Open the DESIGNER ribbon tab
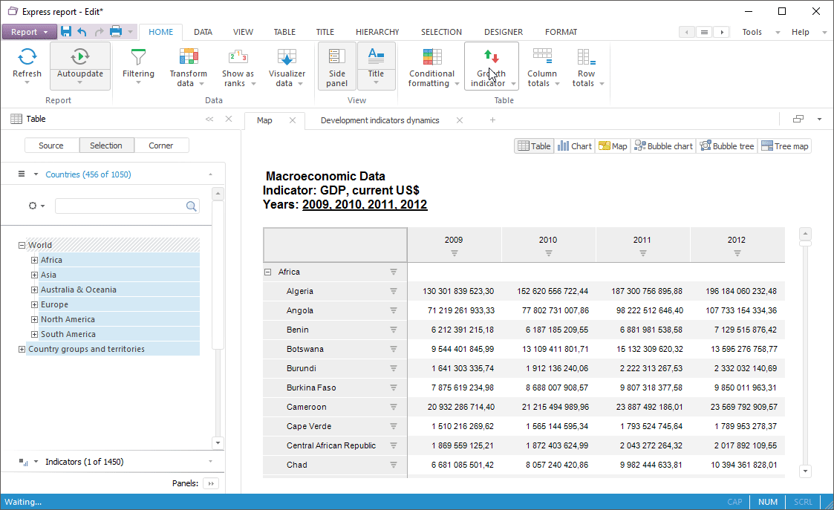834x510 pixels. pyautogui.click(x=503, y=32)
